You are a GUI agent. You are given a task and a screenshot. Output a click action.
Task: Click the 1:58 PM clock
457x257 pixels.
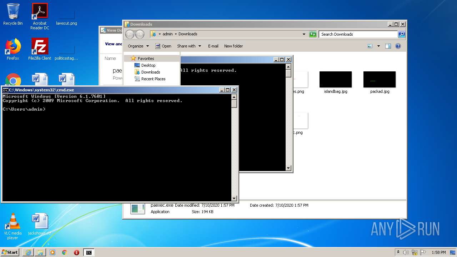tap(438, 252)
